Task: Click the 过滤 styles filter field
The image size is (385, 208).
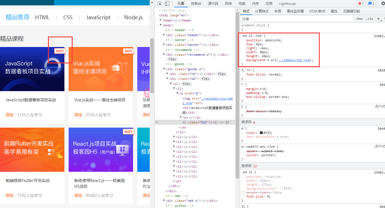Action: [297, 19]
